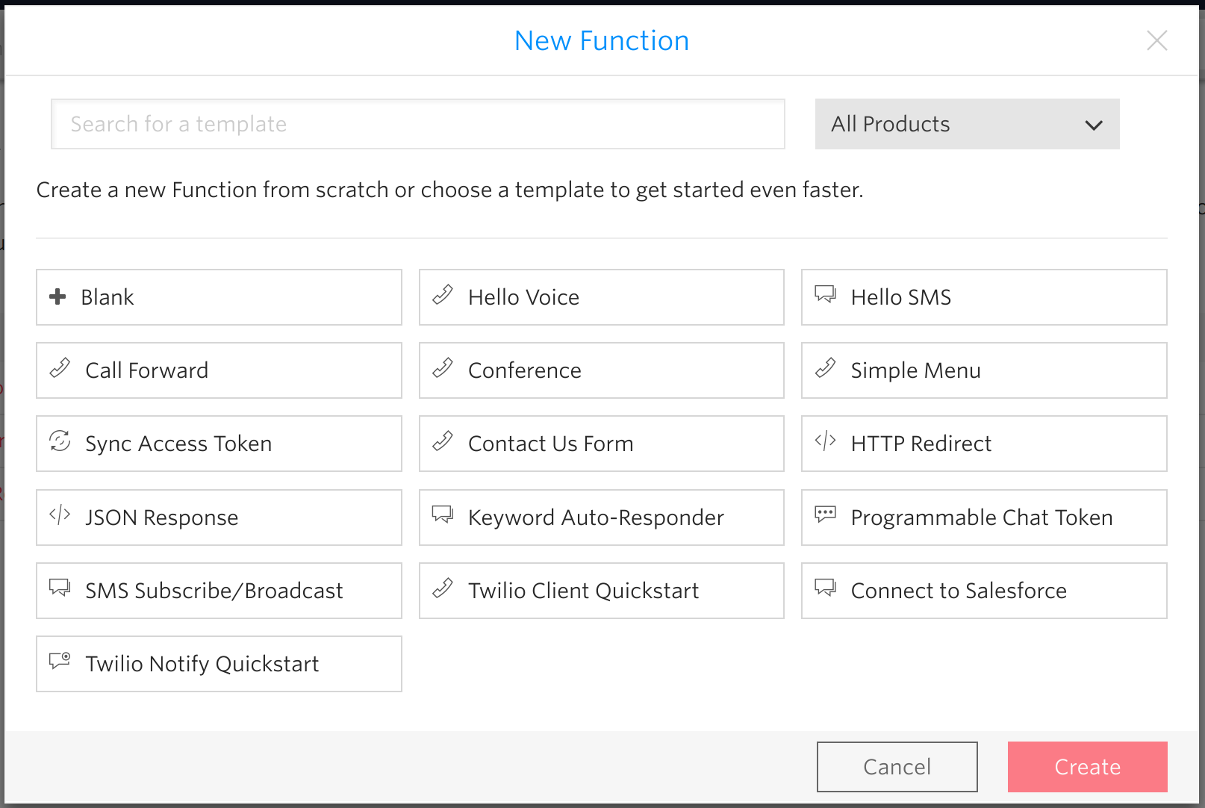Click the message icon beside Hello SMS
Image resolution: width=1205 pixels, height=808 pixels.
[x=825, y=294]
